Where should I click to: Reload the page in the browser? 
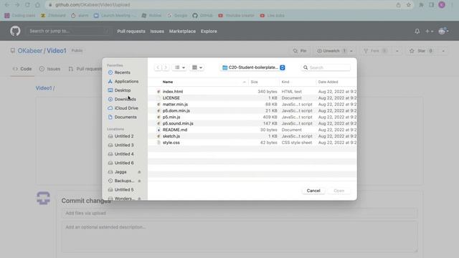point(27,5)
